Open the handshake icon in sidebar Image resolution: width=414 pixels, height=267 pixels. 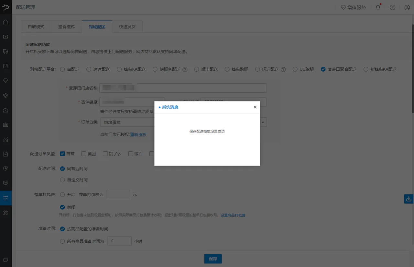5,95
